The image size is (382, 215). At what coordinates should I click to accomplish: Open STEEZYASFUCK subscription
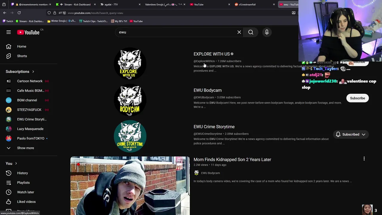29,110
